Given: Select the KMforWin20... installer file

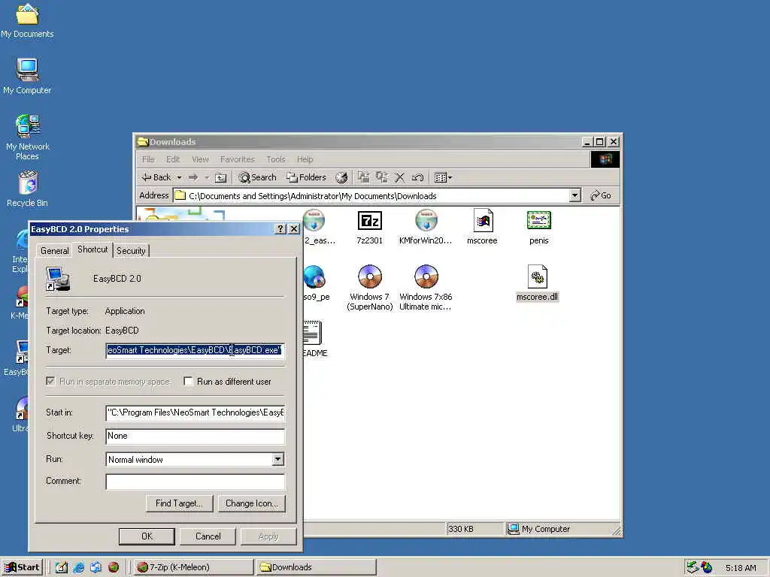Looking at the screenshot, I should click(426, 228).
